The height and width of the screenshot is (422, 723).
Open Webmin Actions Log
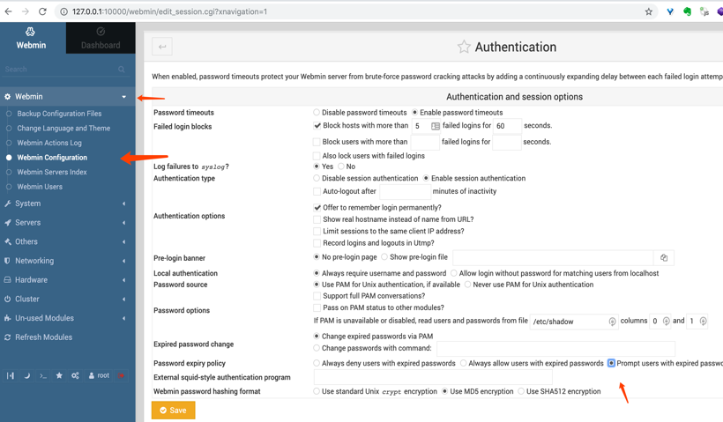[49, 143]
